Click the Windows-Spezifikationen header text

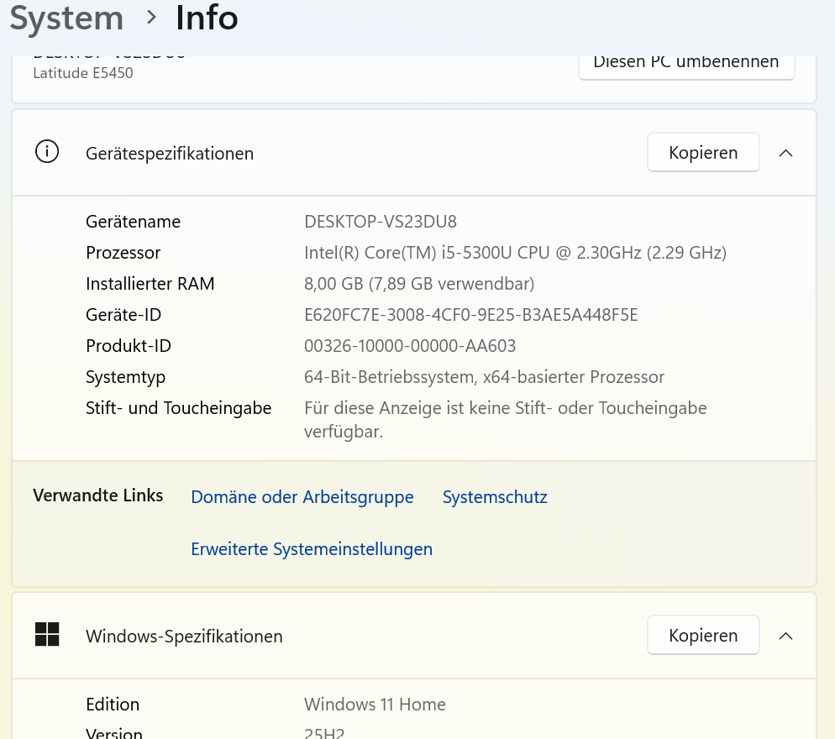pyautogui.click(x=184, y=637)
